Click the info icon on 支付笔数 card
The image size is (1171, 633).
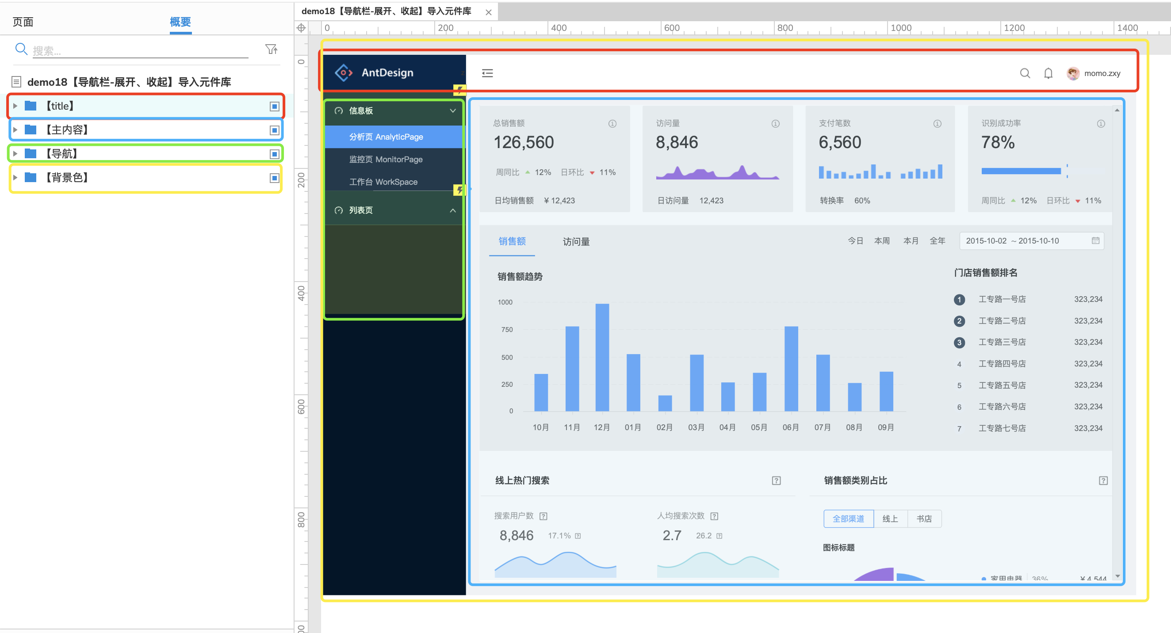938,124
